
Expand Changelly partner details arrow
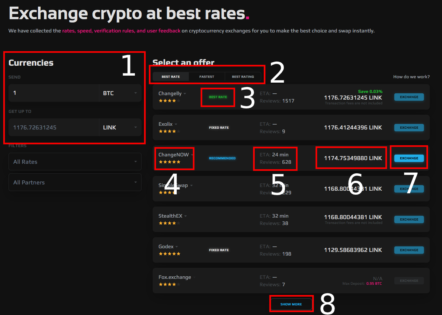185,94
